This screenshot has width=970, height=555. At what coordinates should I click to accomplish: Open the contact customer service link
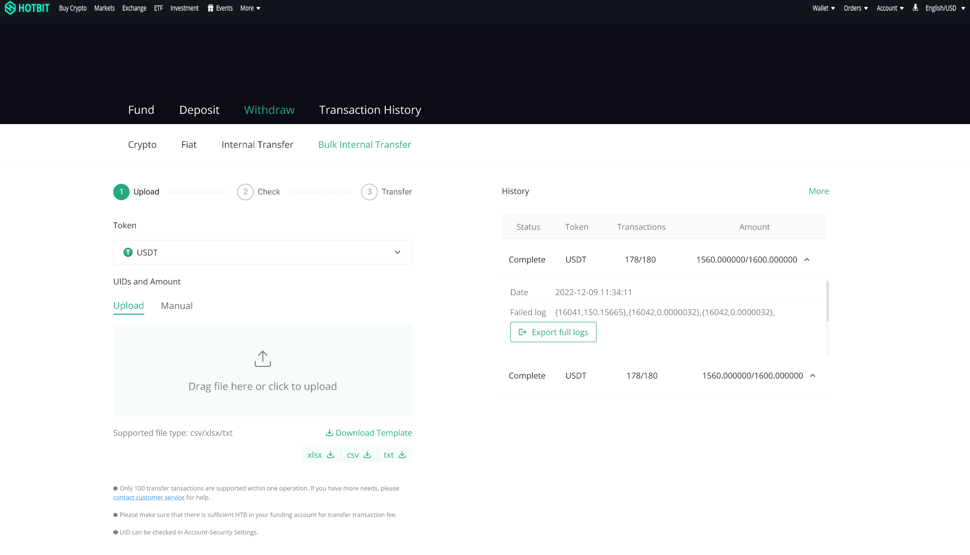pos(149,497)
